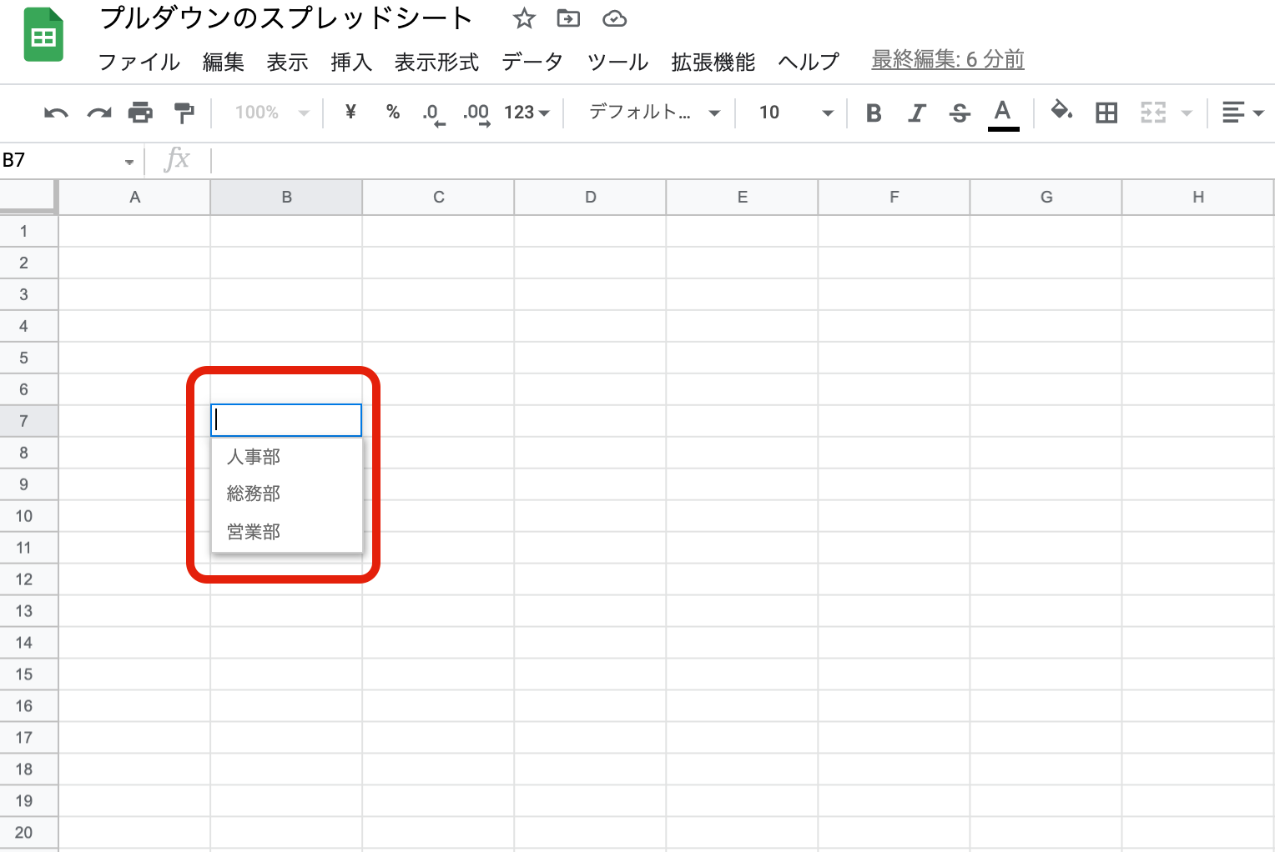This screenshot has width=1275, height=852.
Task: Select row 12 header
Action: [28, 579]
